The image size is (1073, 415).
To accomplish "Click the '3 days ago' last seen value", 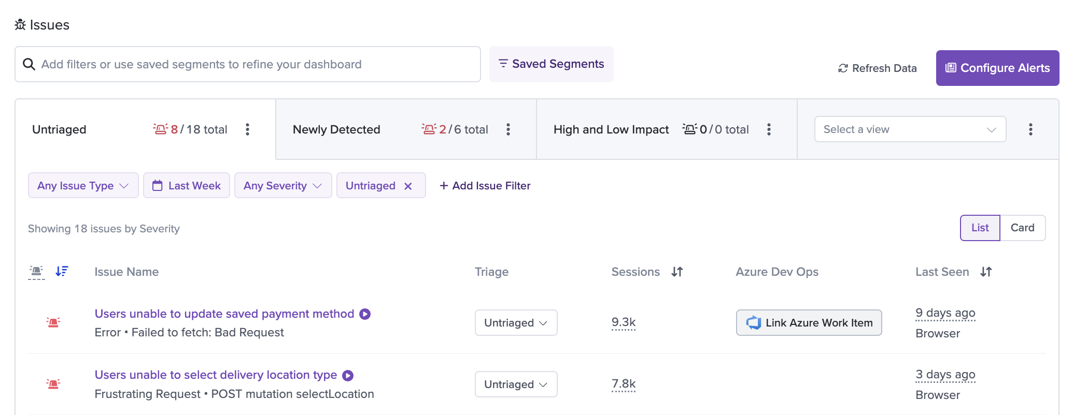I will (x=945, y=375).
